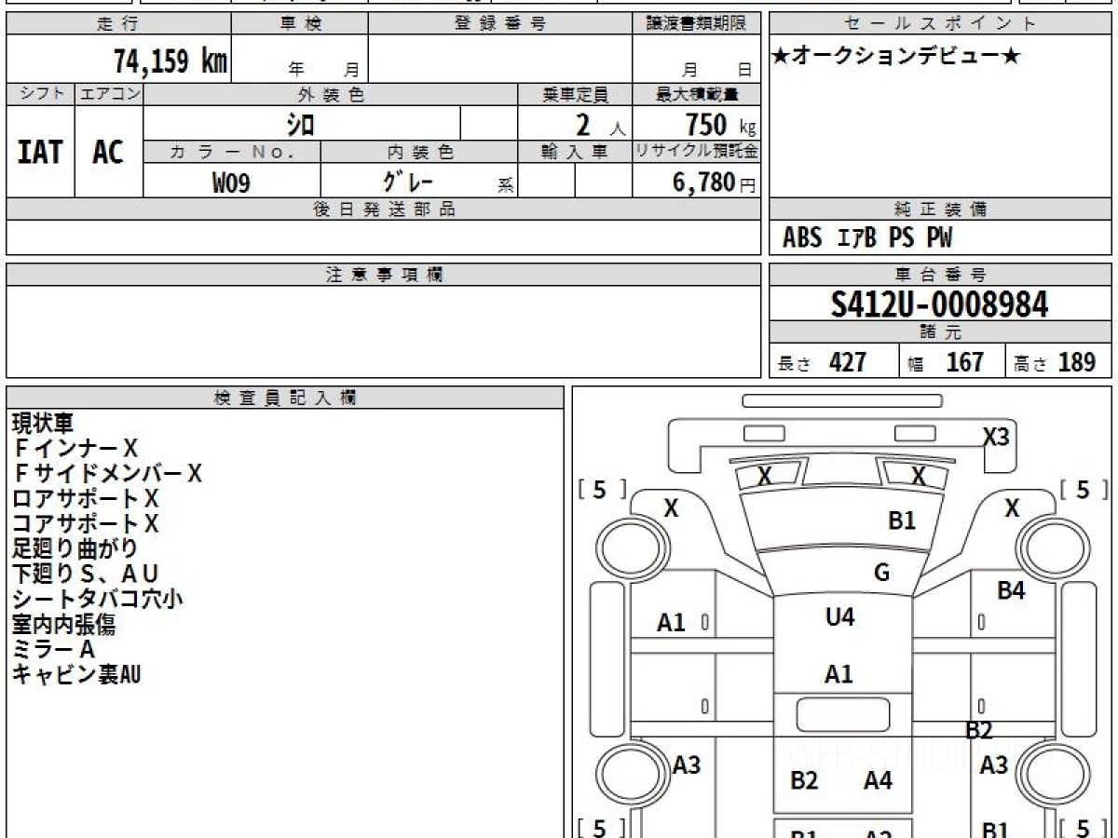The image size is (1118, 838).
Task: Click the interior color グレー
Action: [408, 181]
